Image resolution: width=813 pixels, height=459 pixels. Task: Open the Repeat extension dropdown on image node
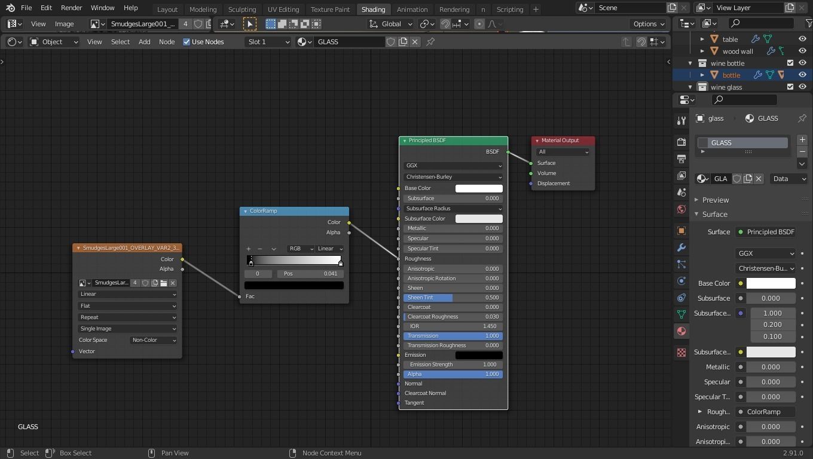pyautogui.click(x=127, y=317)
